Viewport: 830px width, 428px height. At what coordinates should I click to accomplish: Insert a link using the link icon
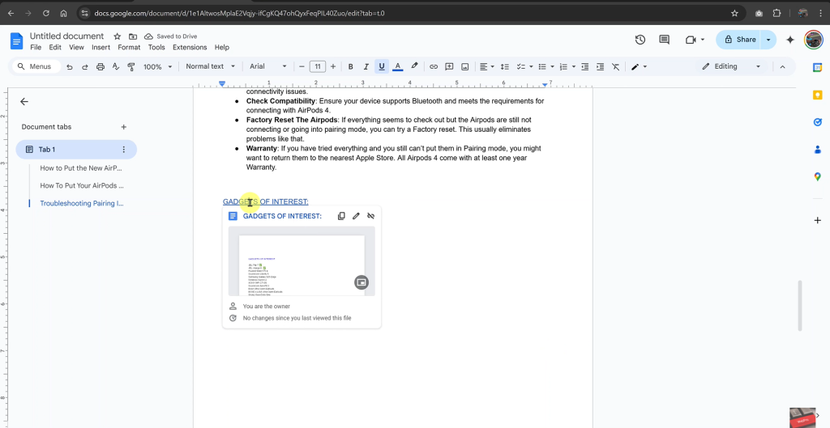point(434,66)
